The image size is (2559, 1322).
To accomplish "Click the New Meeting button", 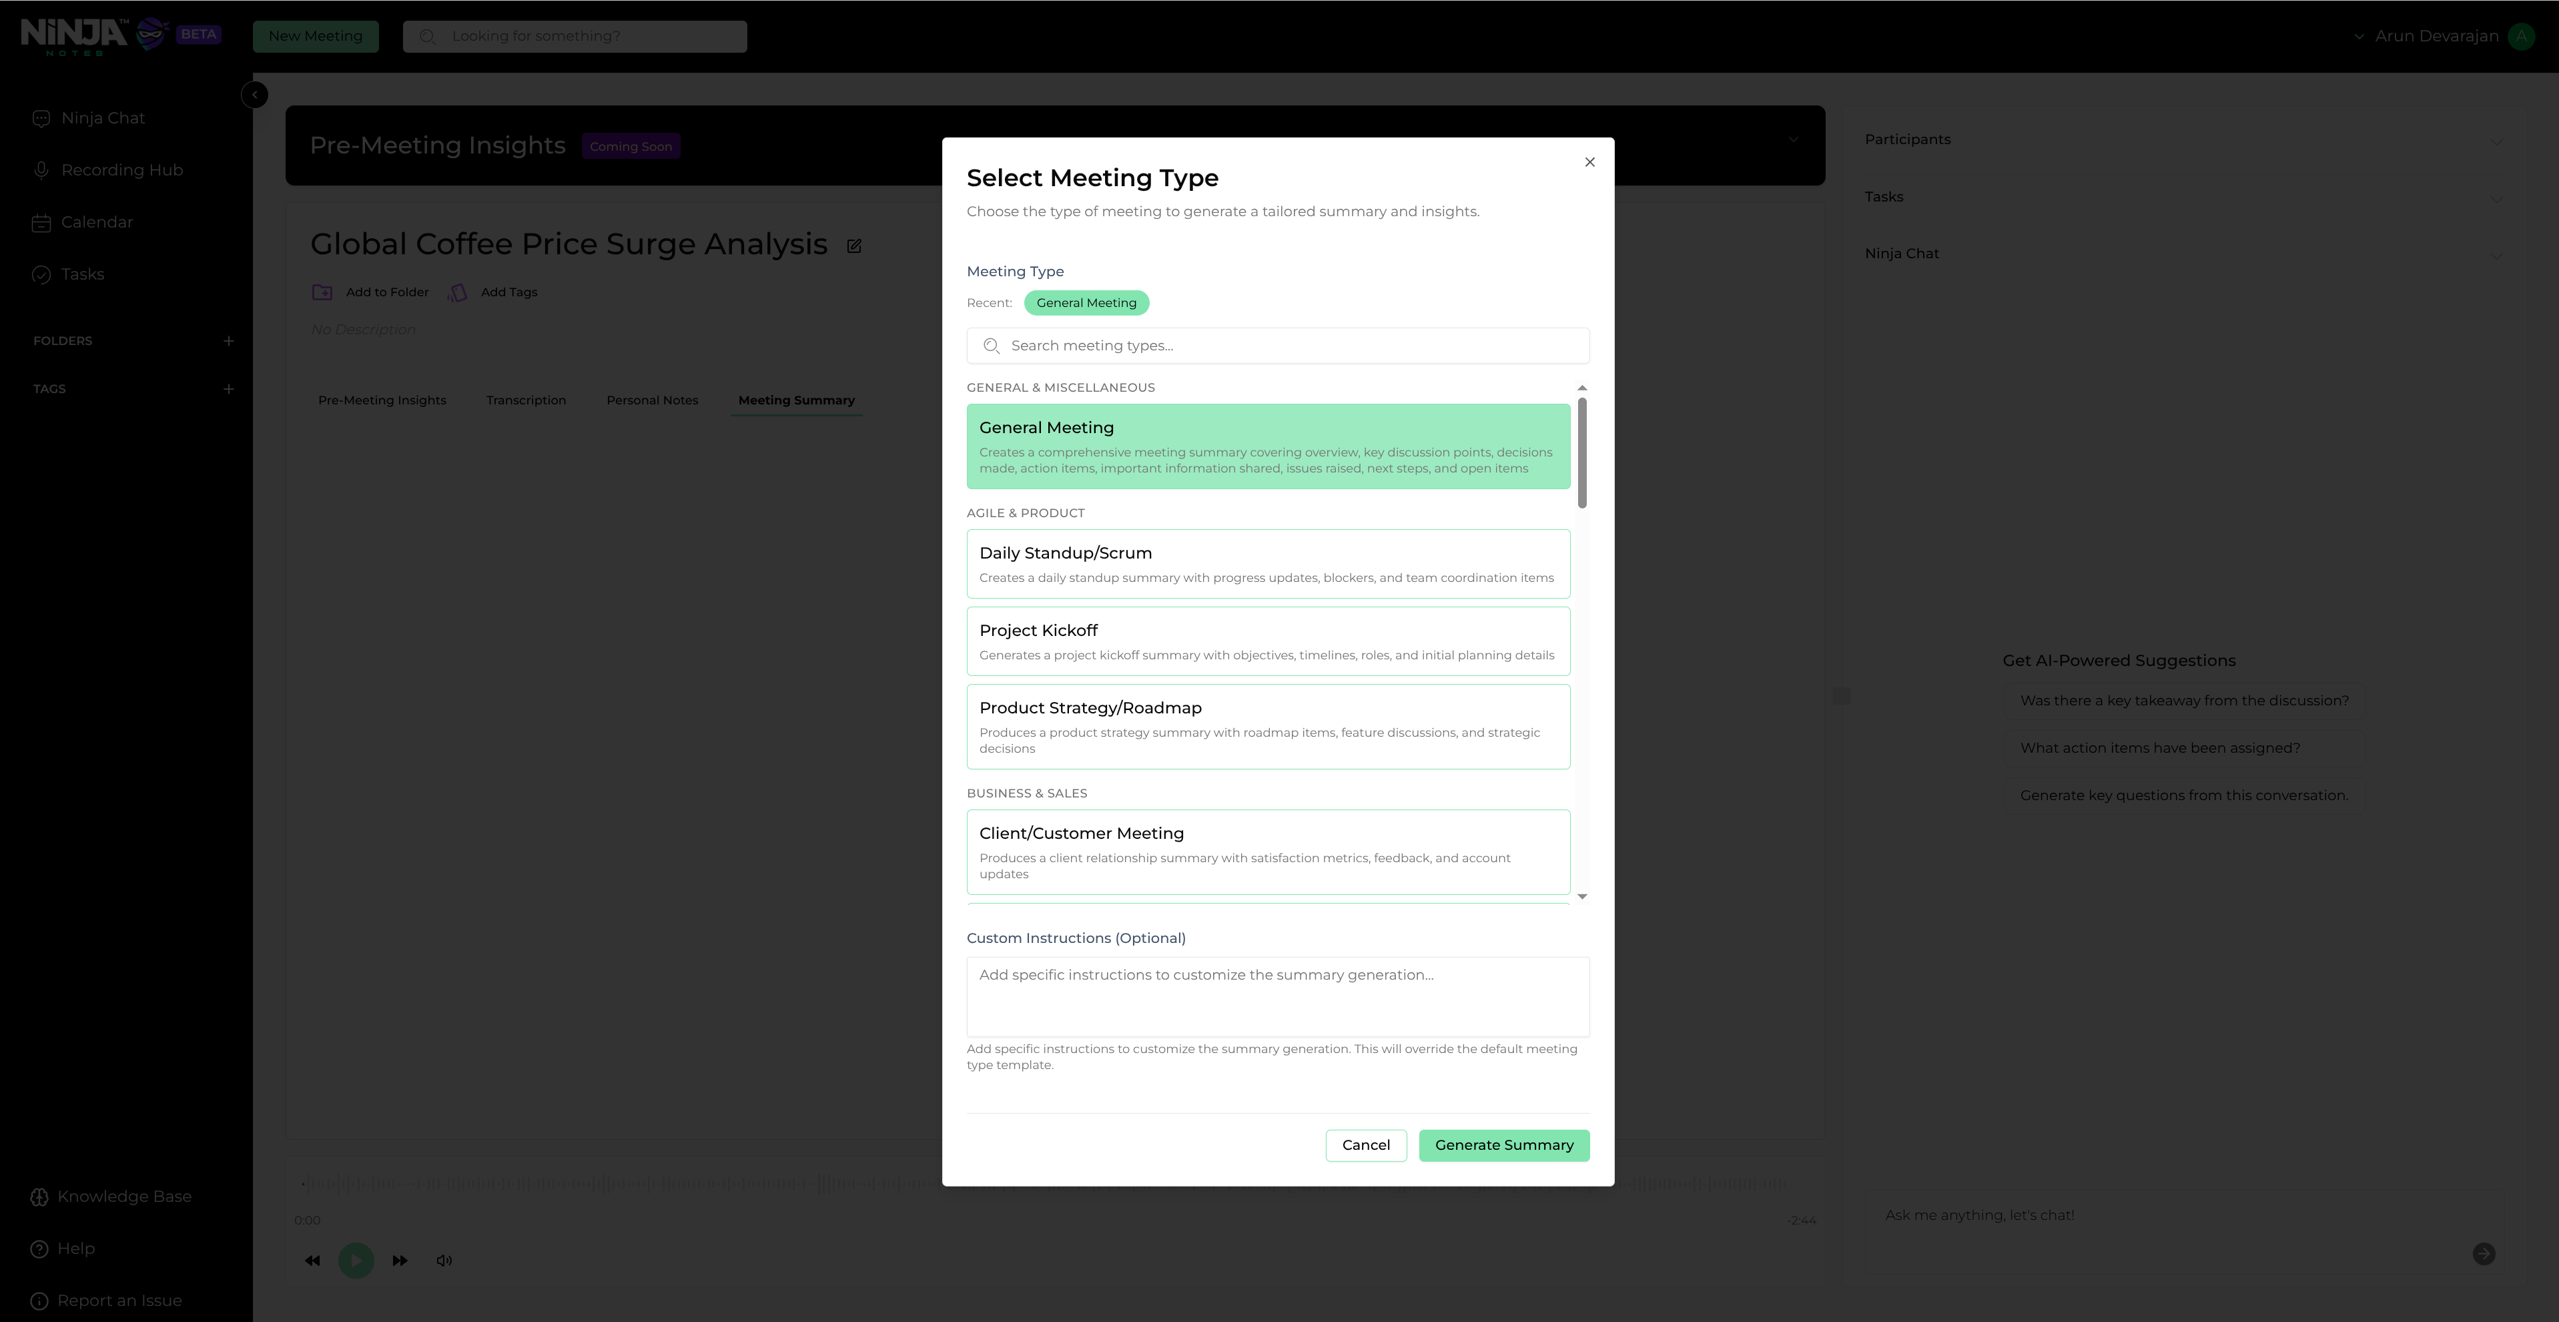I will pyautogui.click(x=315, y=36).
